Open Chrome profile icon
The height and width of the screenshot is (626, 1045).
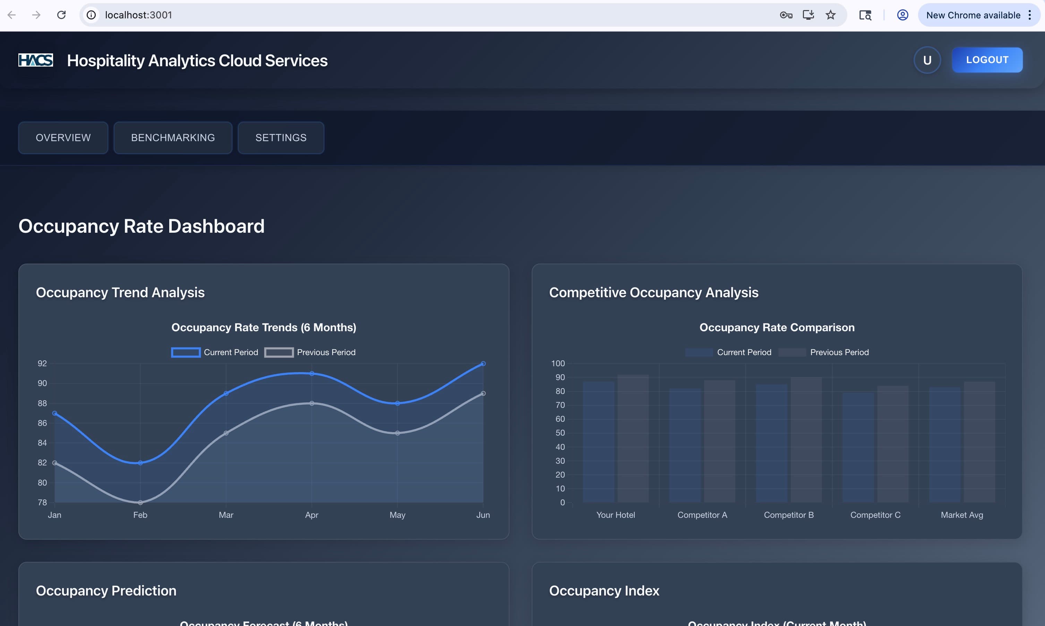coord(902,15)
